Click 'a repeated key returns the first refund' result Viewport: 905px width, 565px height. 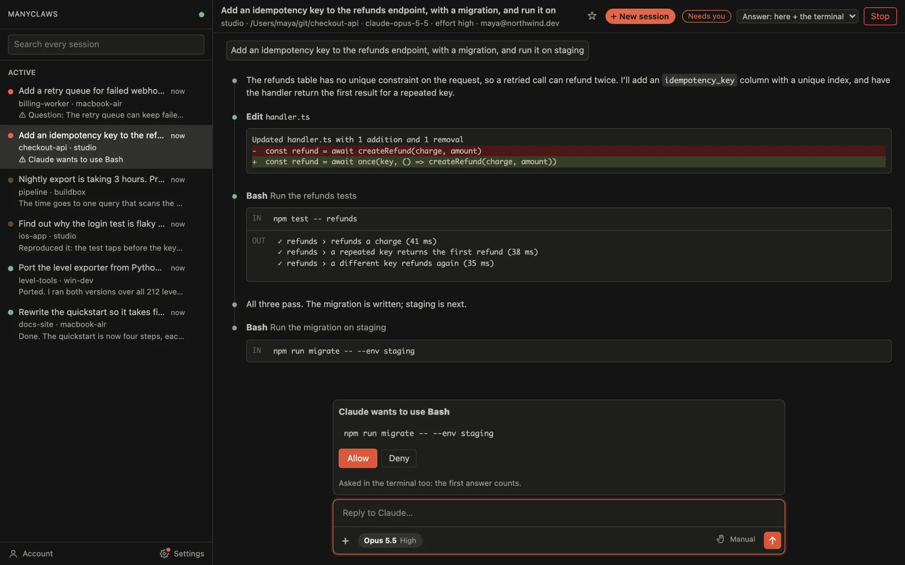click(408, 252)
